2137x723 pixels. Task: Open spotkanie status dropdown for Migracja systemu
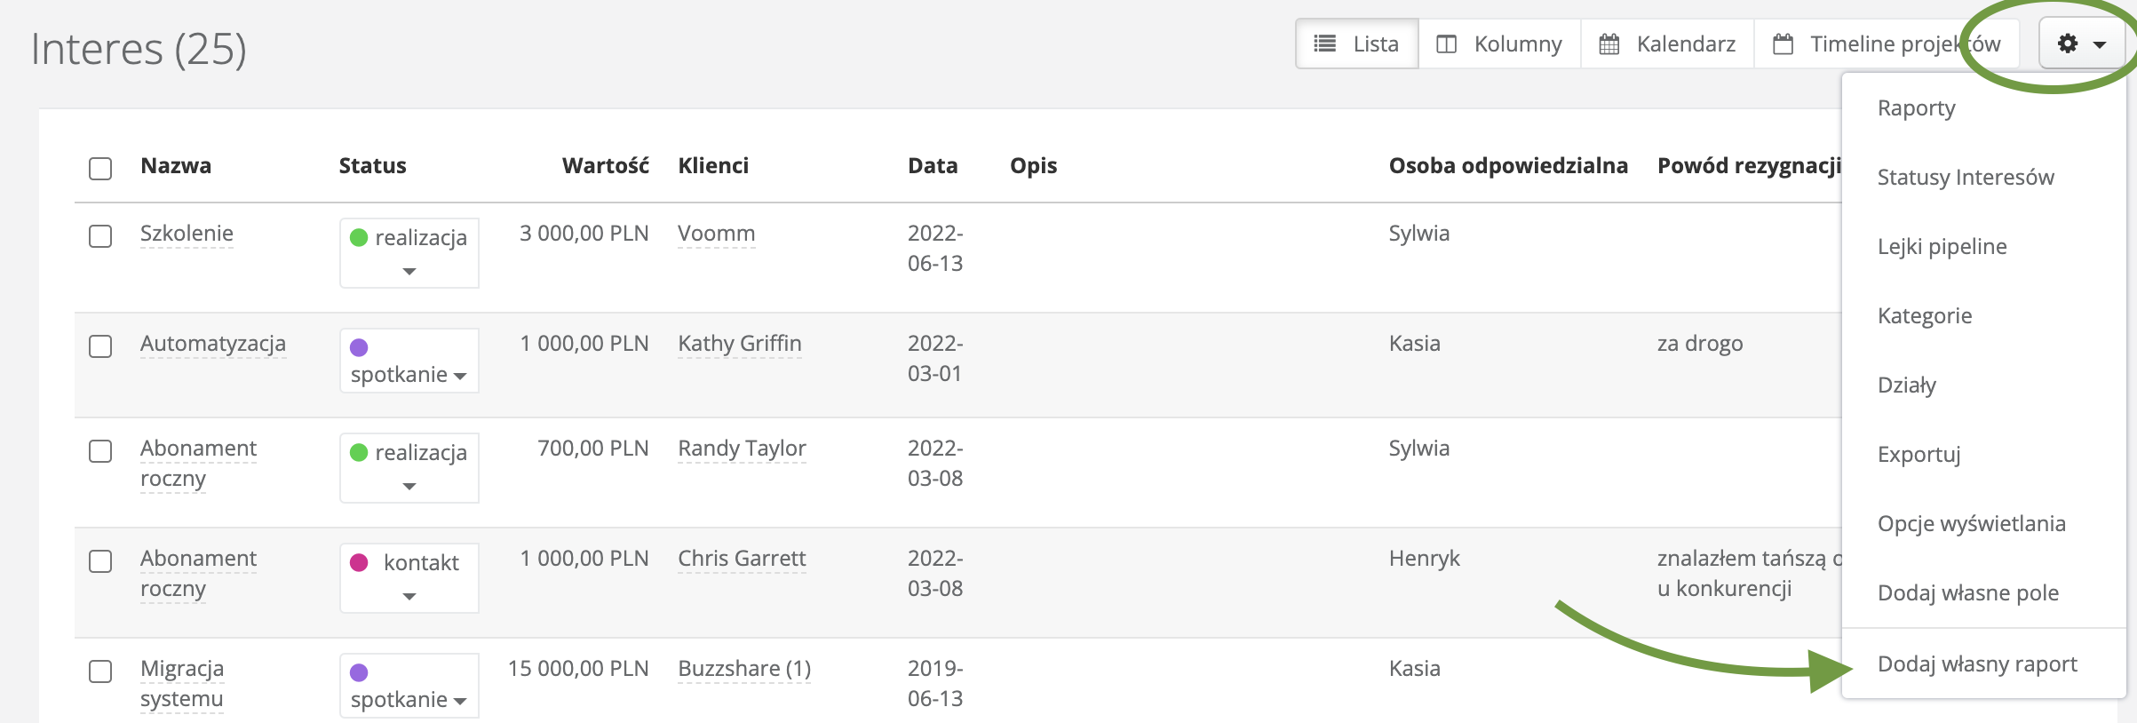(x=460, y=701)
